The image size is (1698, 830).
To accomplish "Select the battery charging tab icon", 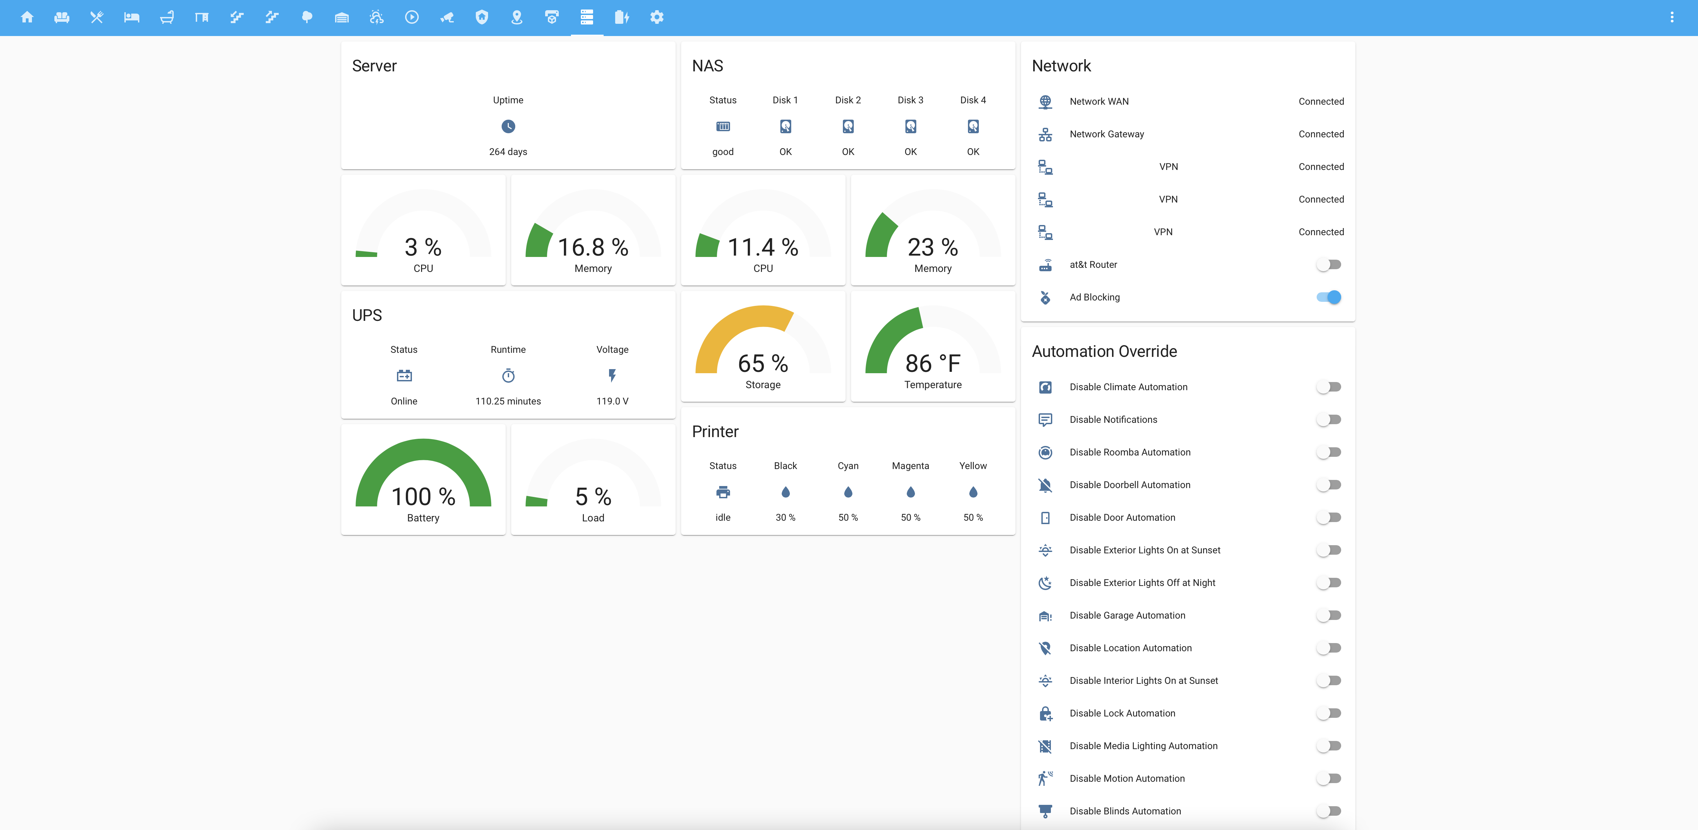I will pyautogui.click(x=622, y=17).
